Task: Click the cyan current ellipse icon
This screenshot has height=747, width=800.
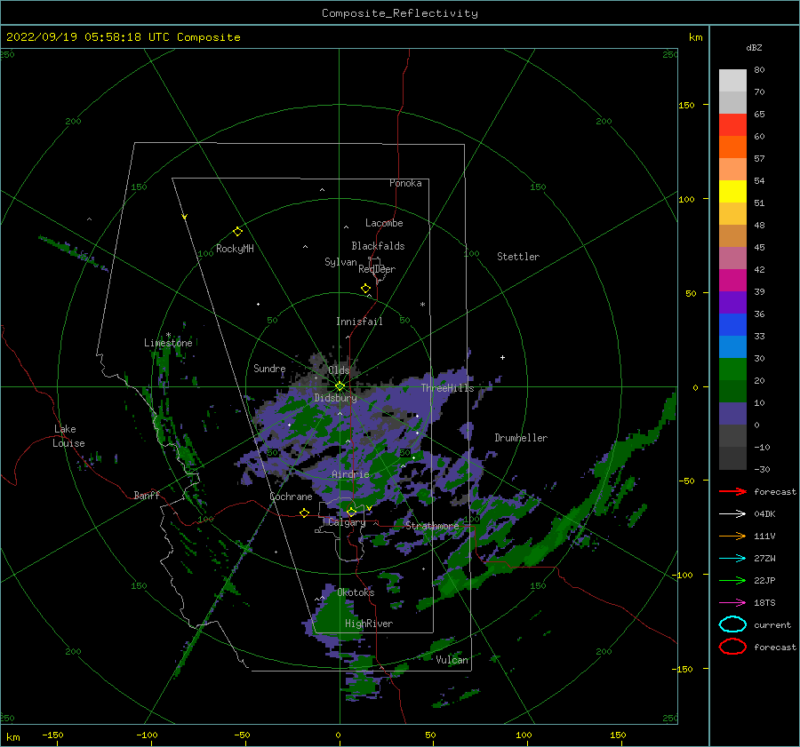Action: [x=732, y=624]
